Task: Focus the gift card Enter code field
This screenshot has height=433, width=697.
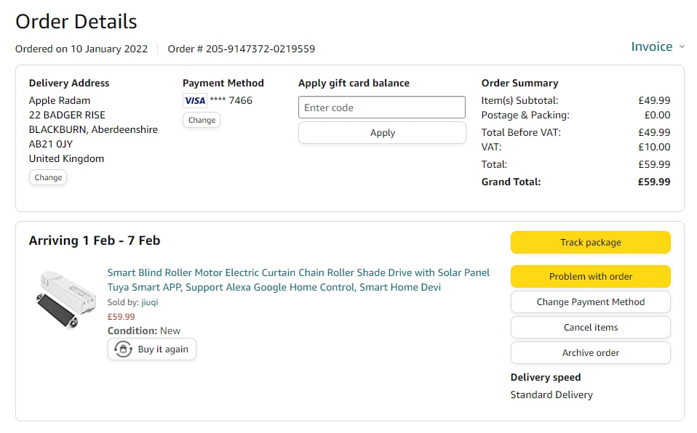Action: click(381, 108)
